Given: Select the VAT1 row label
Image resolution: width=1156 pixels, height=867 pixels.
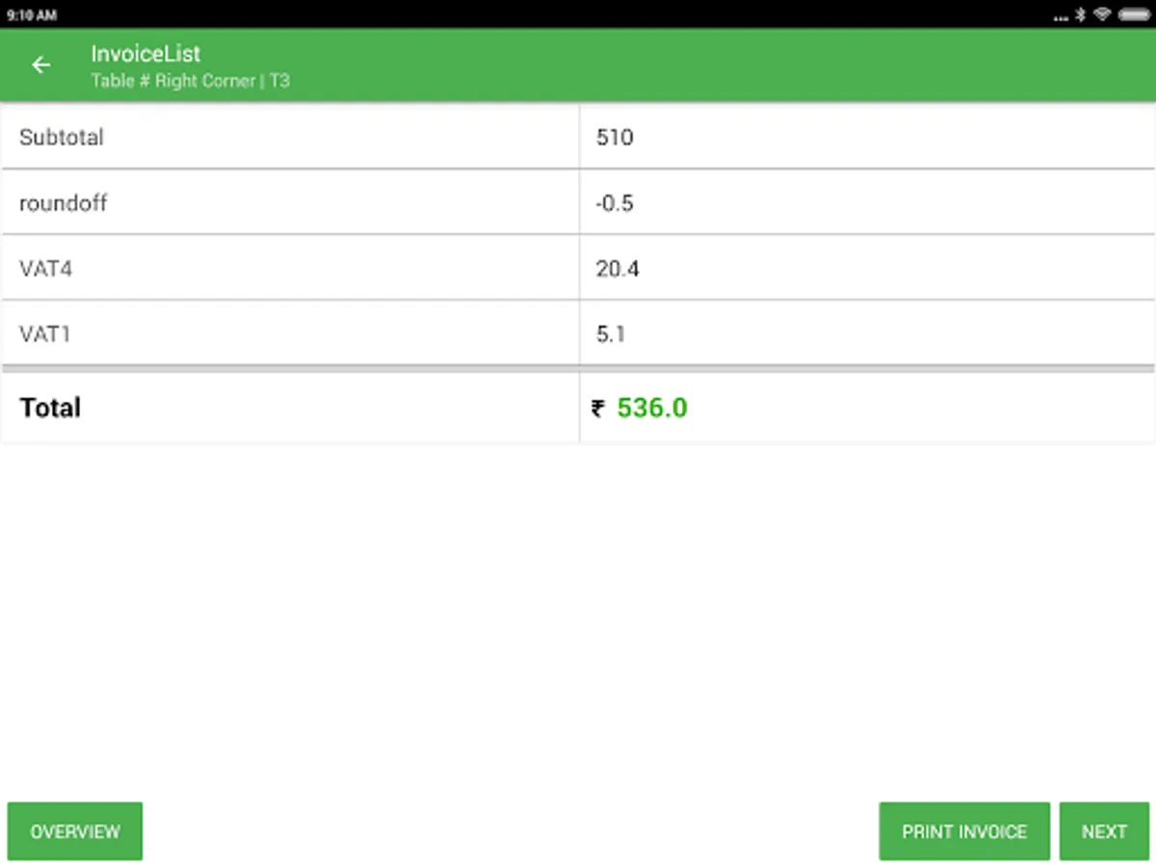Looking at the screenshot, I should pyautogui.click(x=44, y=334).
